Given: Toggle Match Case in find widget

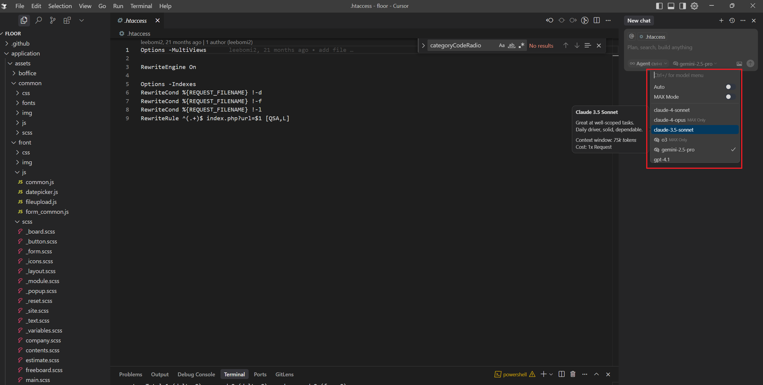Looking at the screenshot, I should 501,45.
